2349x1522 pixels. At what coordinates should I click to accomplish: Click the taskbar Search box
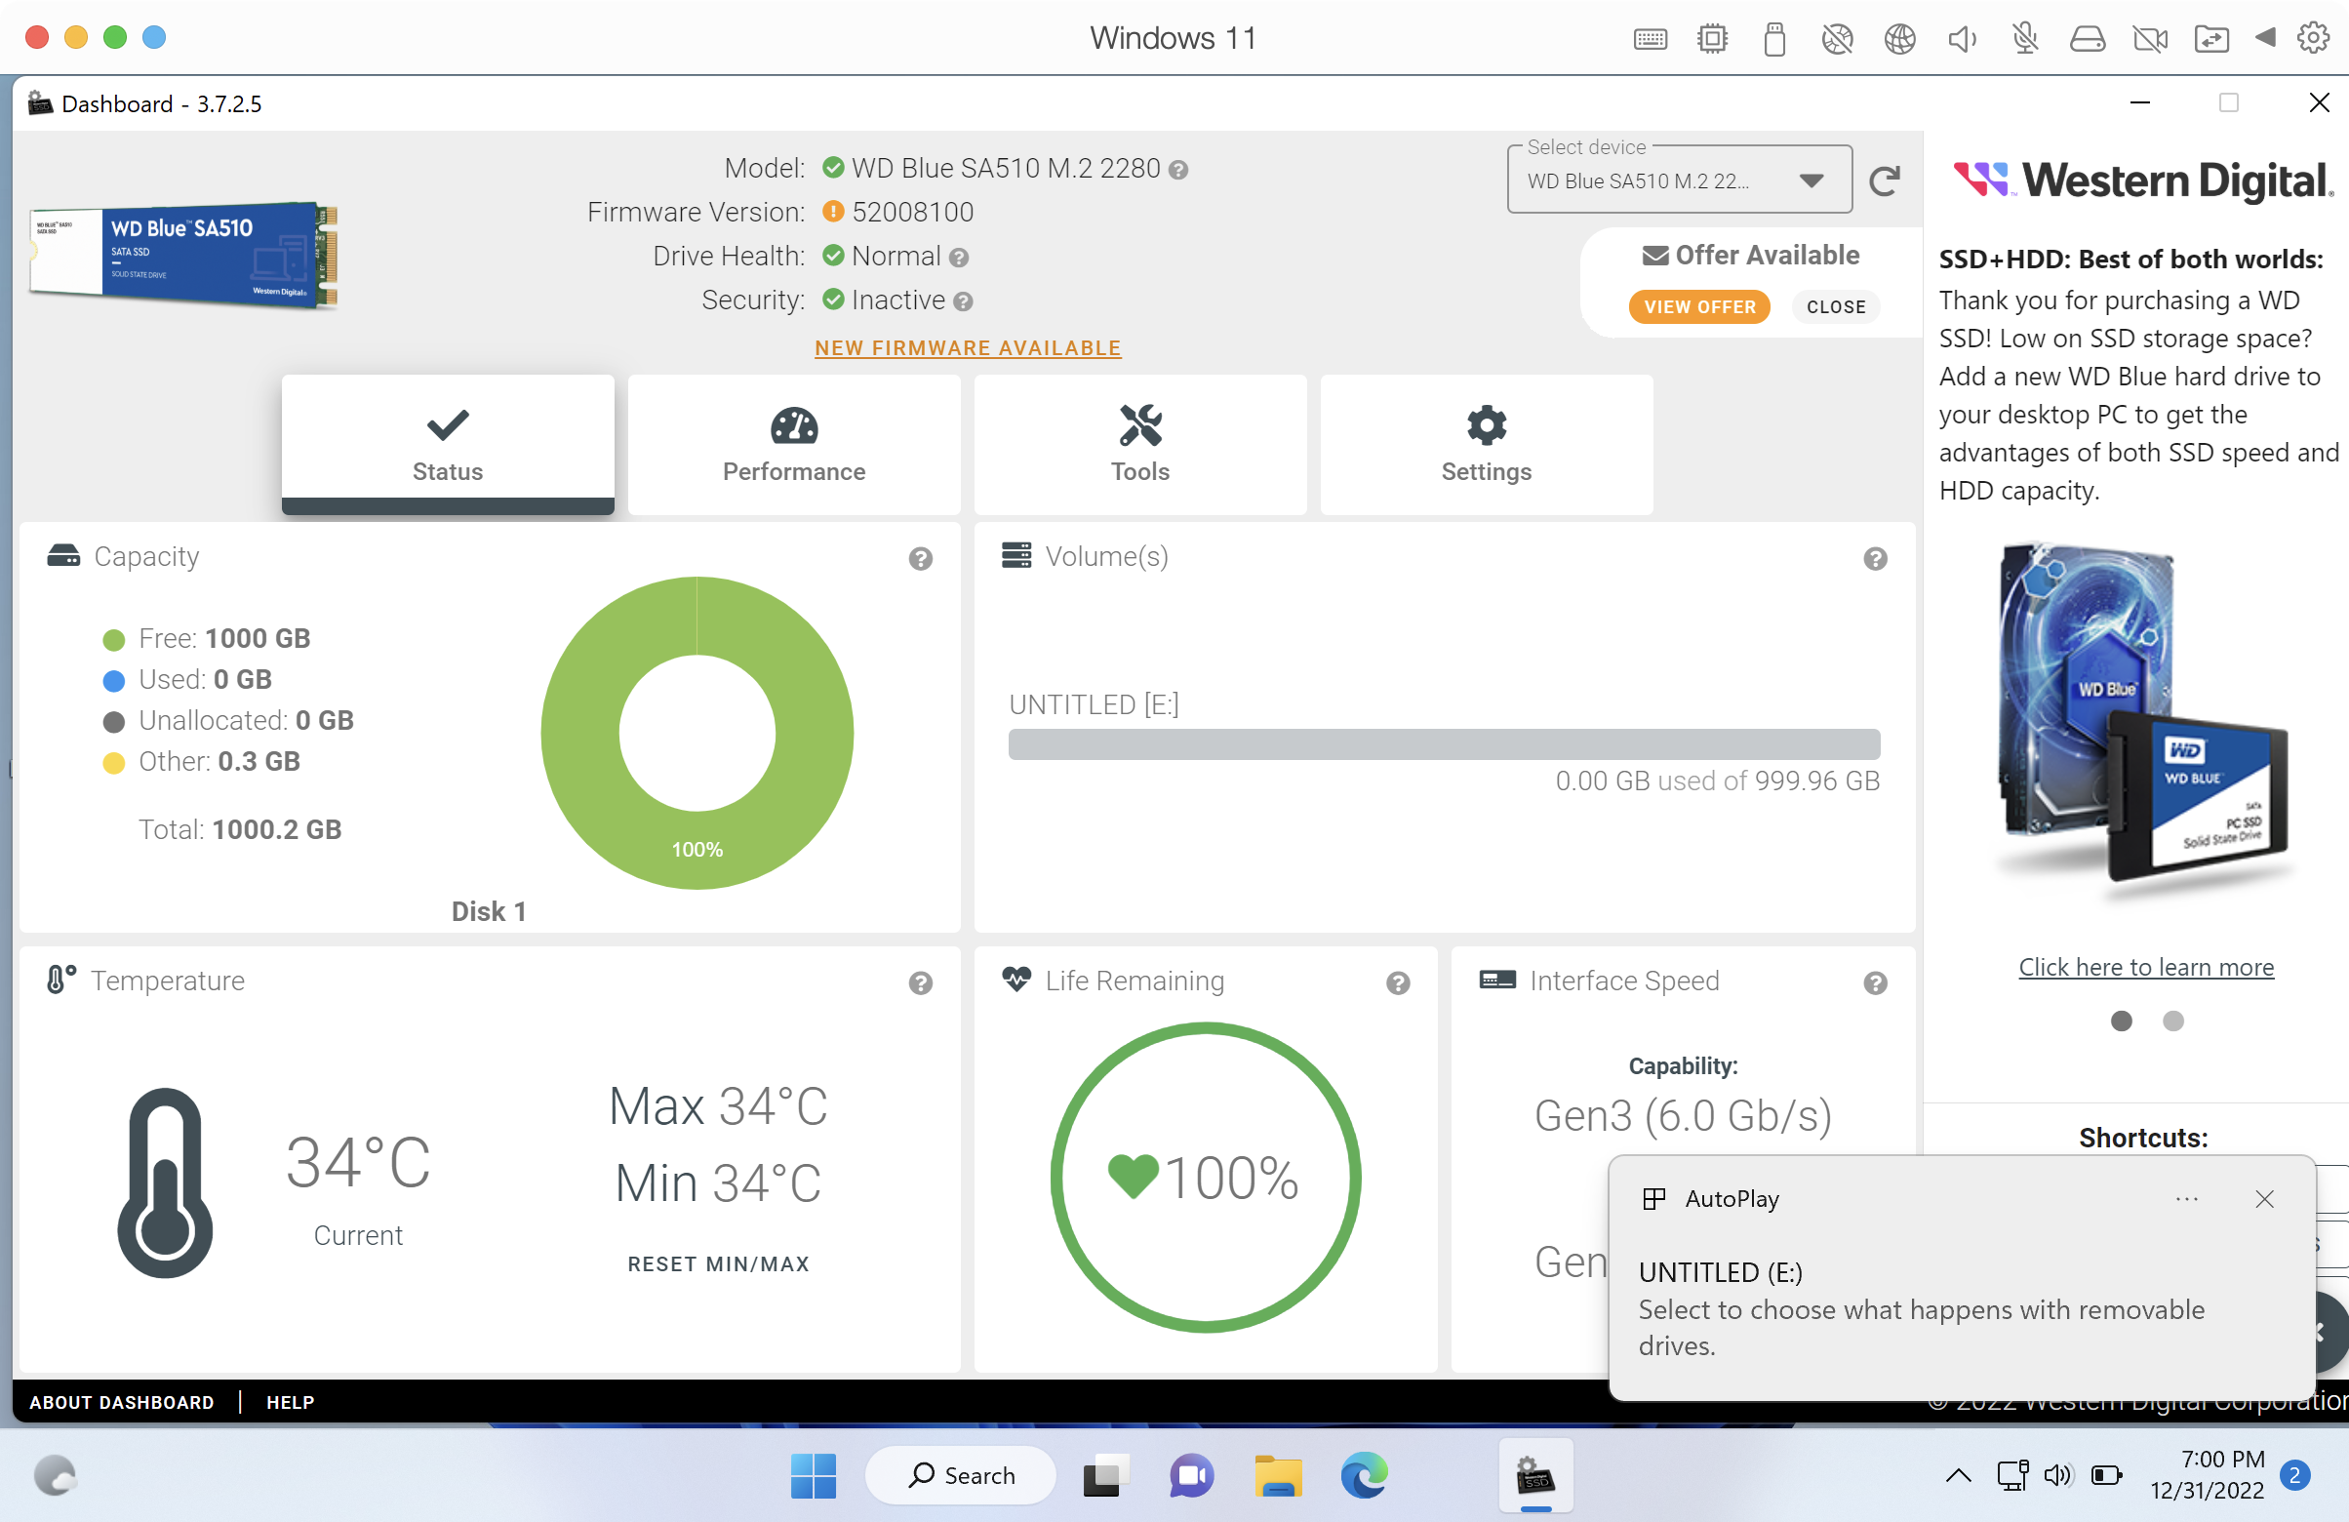pyautogui.click(x=960, y=1476)
